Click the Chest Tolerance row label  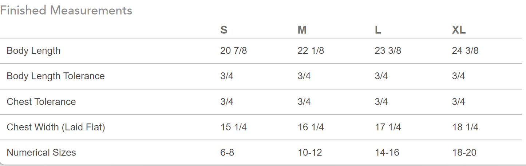[41, 102]
